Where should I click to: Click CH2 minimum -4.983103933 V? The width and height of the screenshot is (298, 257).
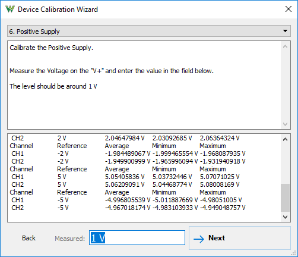click(175, 208)
